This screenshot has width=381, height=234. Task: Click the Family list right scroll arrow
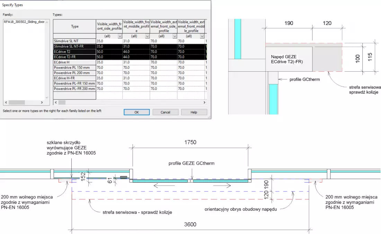[42, 102]
